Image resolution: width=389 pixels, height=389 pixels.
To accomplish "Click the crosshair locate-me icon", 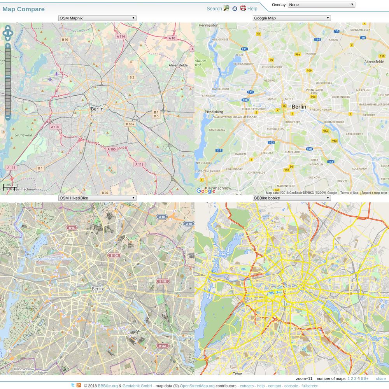I will [235, 9].
